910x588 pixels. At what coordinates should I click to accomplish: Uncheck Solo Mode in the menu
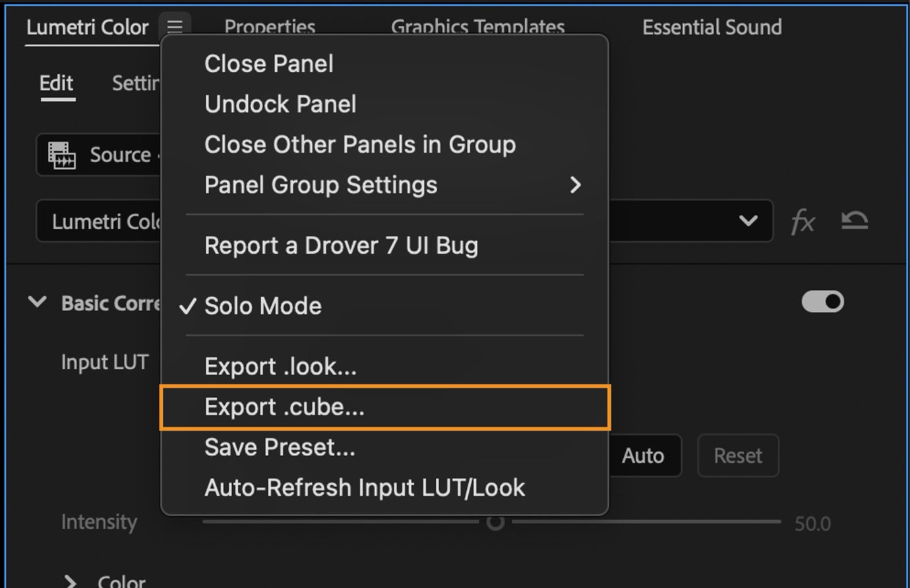click(x=262, y=305)
